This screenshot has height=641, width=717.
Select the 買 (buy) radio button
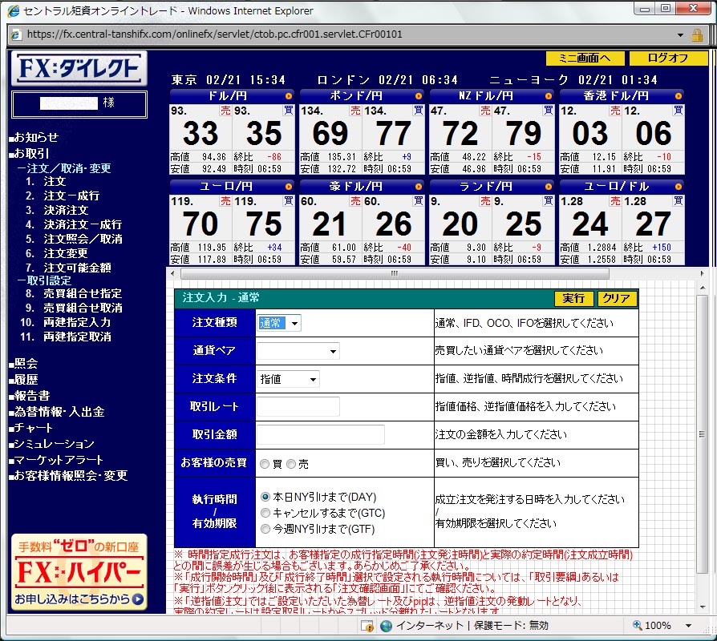click(x=265, y=464)
